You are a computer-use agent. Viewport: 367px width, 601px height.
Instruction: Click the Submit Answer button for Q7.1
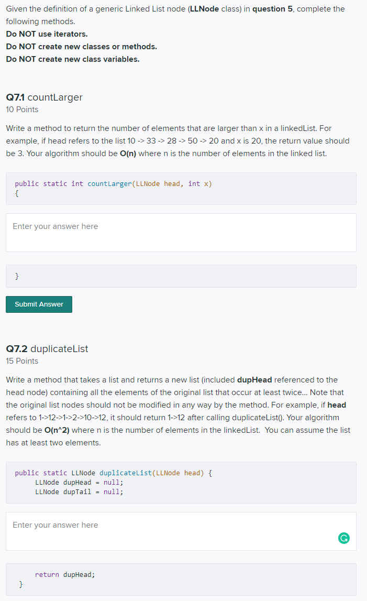[39, 304]
